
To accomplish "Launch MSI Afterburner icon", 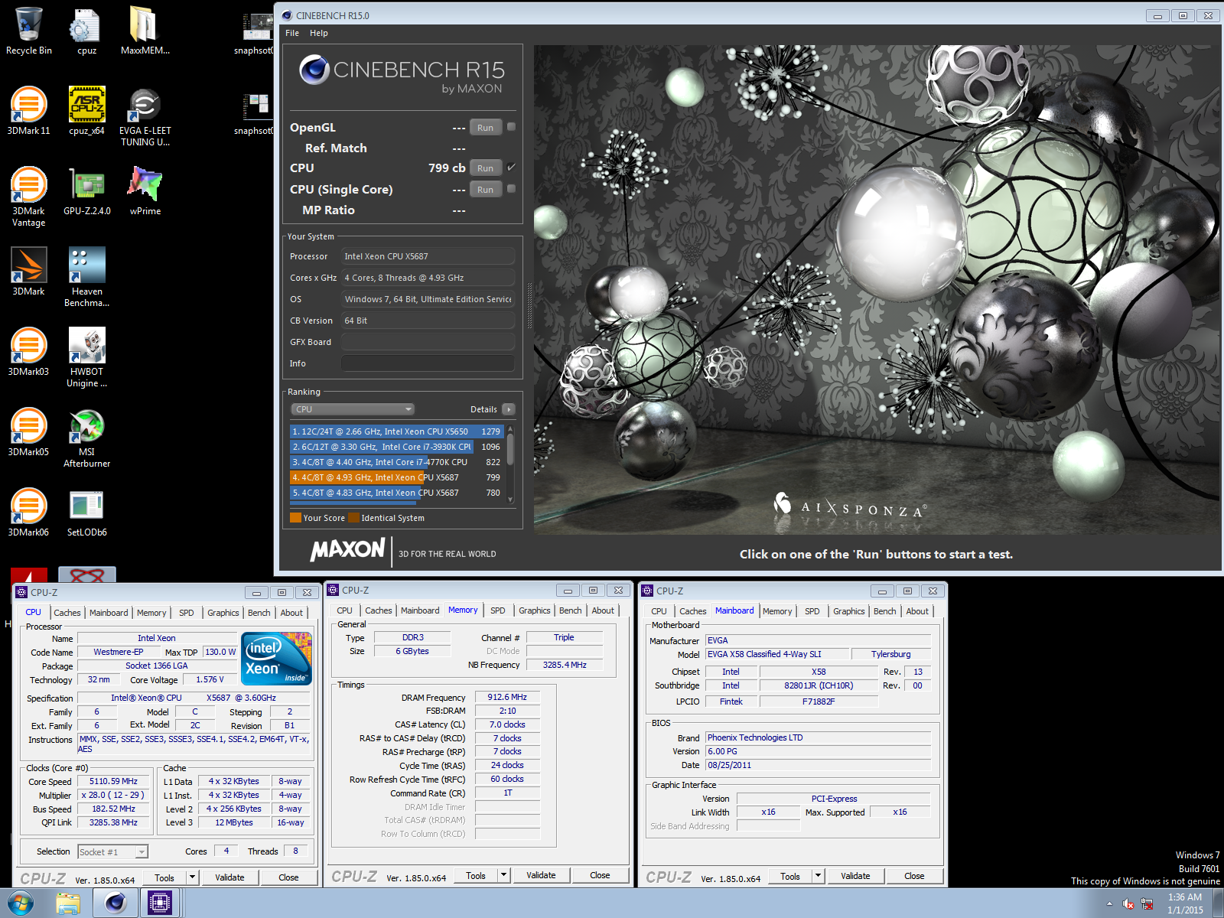I will (x=86, y=438).
